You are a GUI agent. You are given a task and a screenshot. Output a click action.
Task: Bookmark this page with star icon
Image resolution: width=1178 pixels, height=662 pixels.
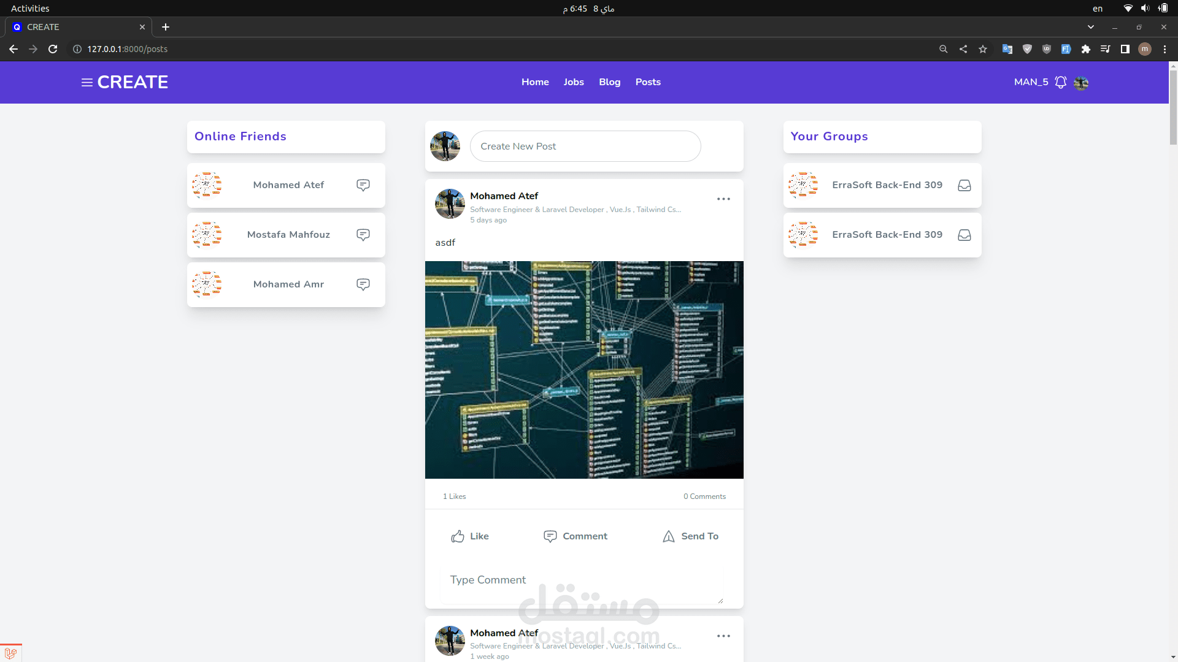(983, 49)
